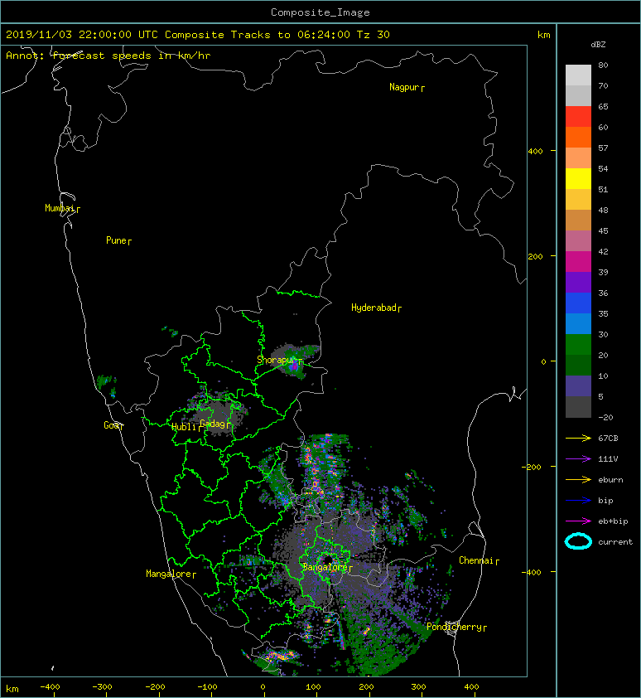Click the eb+bip legend label
This screenshot has height=698, width=641.
point(613,521)
